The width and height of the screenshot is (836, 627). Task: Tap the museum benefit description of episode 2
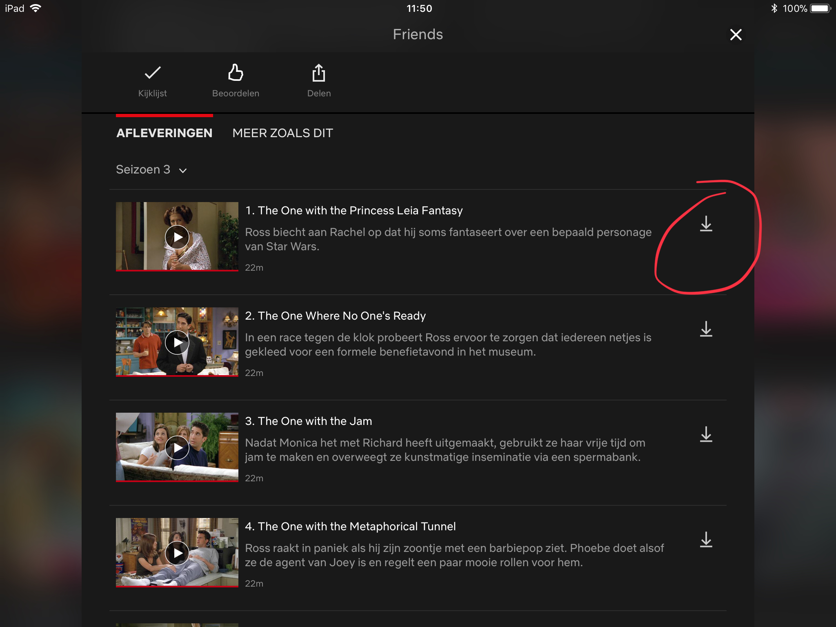448,345
